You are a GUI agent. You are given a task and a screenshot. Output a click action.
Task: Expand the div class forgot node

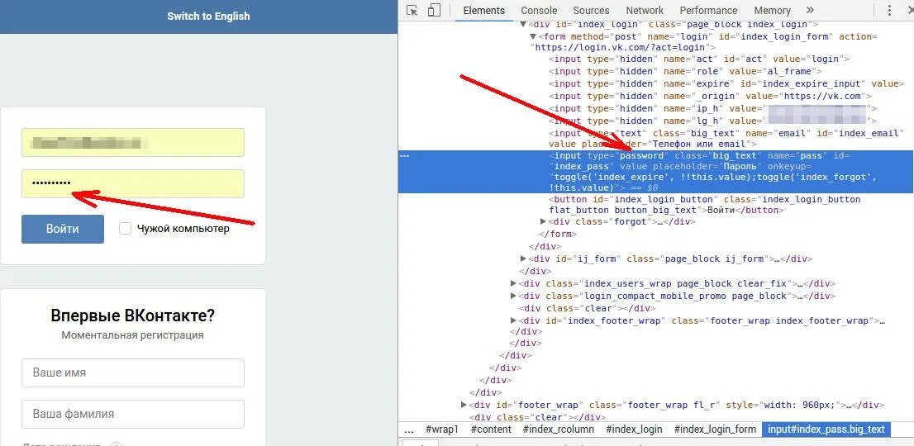point(543,222)
